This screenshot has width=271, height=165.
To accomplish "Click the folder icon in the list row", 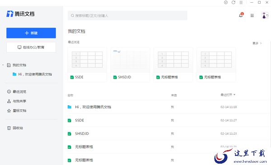I will point(69,107).
